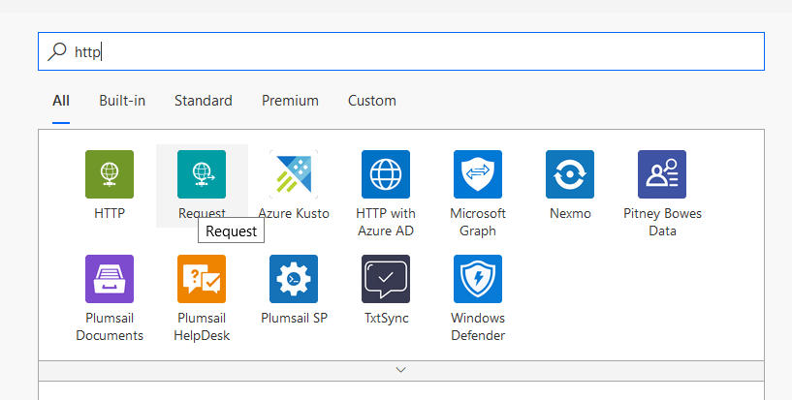Click the search box containing "http"
The height and width of the screenshot is (400, 792).
pos(417,51)
